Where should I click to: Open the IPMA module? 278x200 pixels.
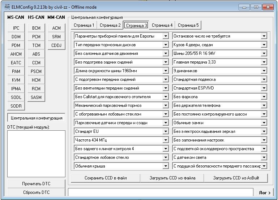click(16, 89)
